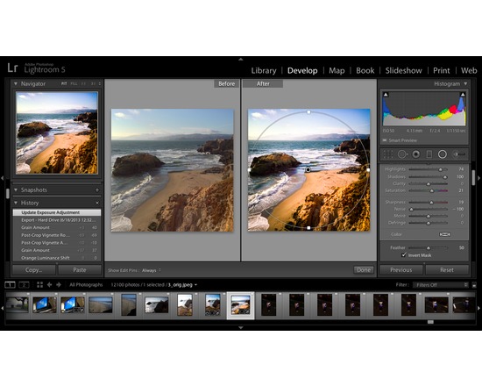Hide the top module panel

(241, 59)
